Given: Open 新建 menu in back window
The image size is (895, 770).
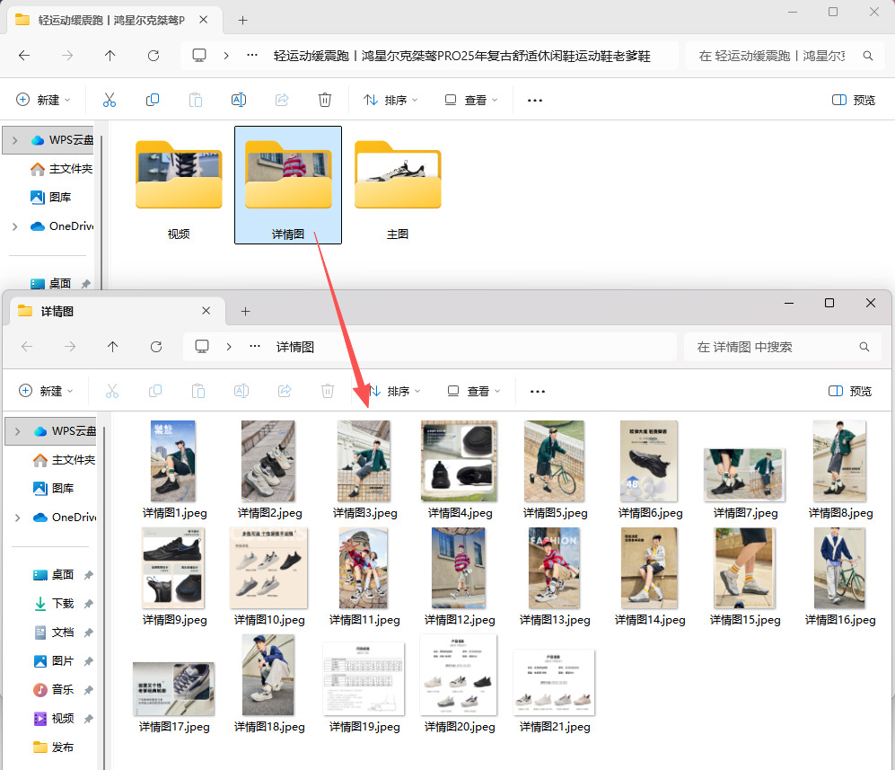Looking at the screenshot, I should click(43, 100).
